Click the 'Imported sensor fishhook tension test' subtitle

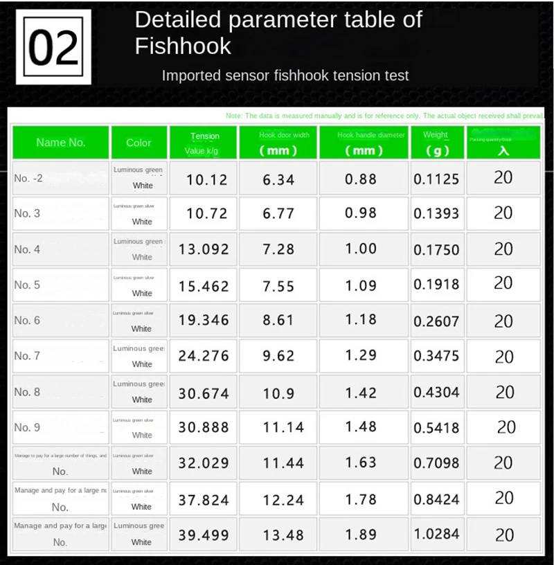point(285,75)
